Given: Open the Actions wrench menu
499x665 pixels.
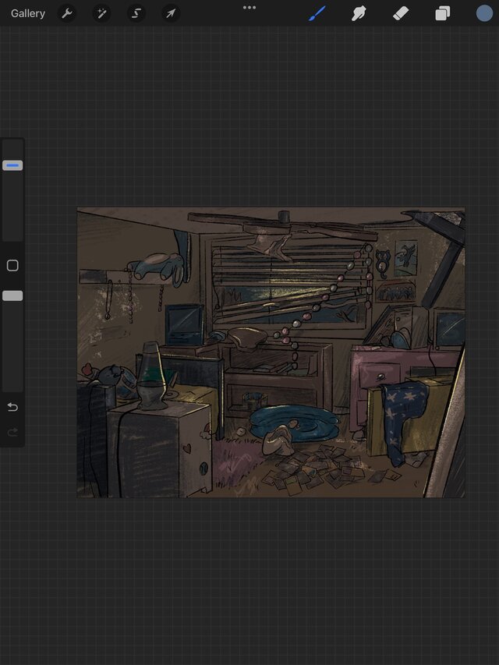Looking at the screenshot, I should [66, 13].
